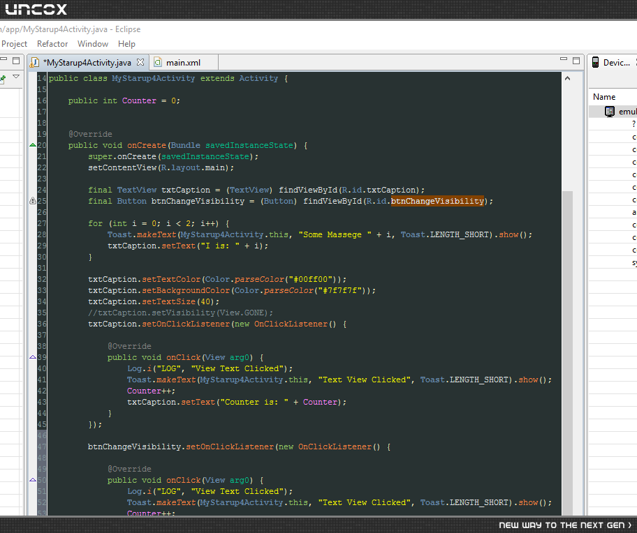Open the Help menu

click(x=126, y=44)
